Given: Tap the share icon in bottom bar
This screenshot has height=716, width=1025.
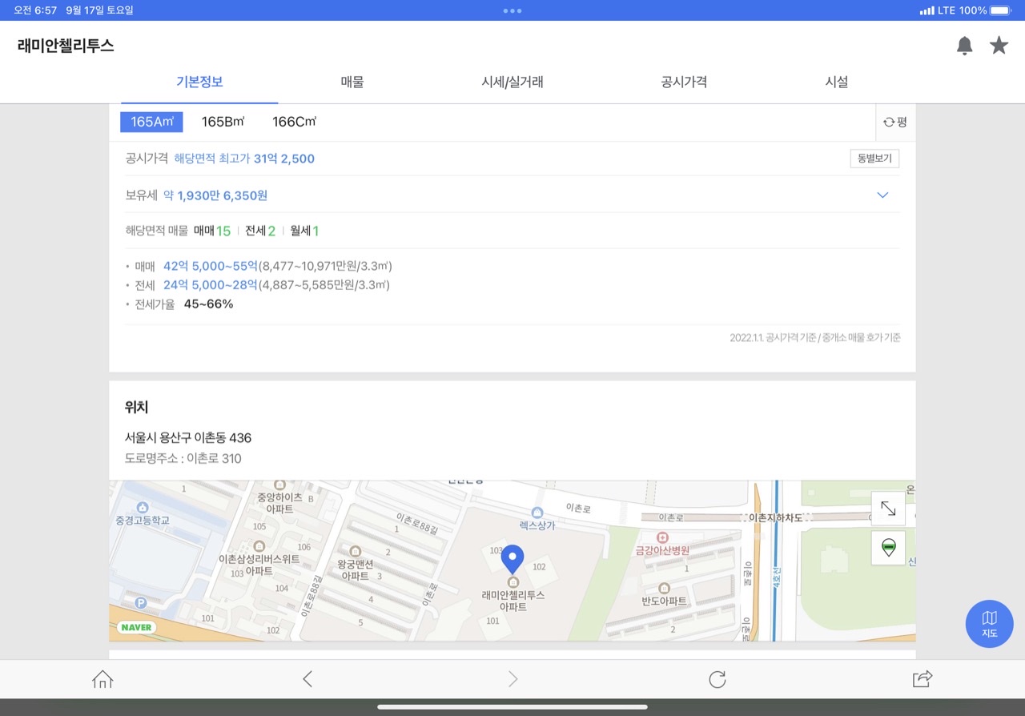Looking at the screenshot, I should [x=922, y=679].
